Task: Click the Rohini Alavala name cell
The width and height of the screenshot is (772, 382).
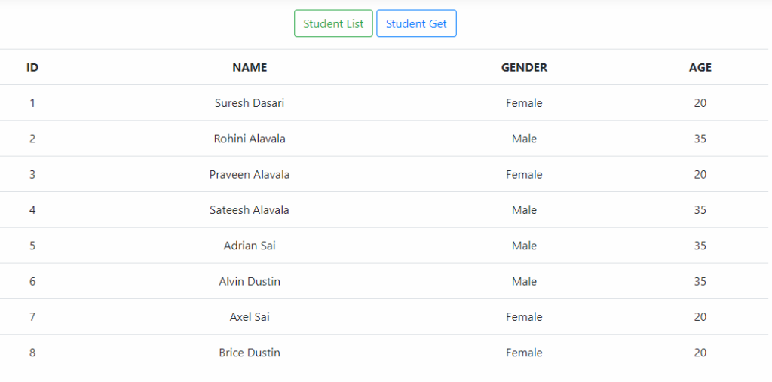Action: (250, 139)
